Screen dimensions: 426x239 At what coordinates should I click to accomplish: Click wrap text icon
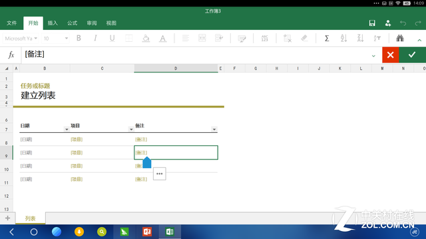tap(219, 39)
